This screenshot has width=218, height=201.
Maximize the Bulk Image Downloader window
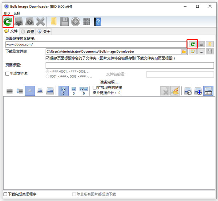tap(197, 7)
